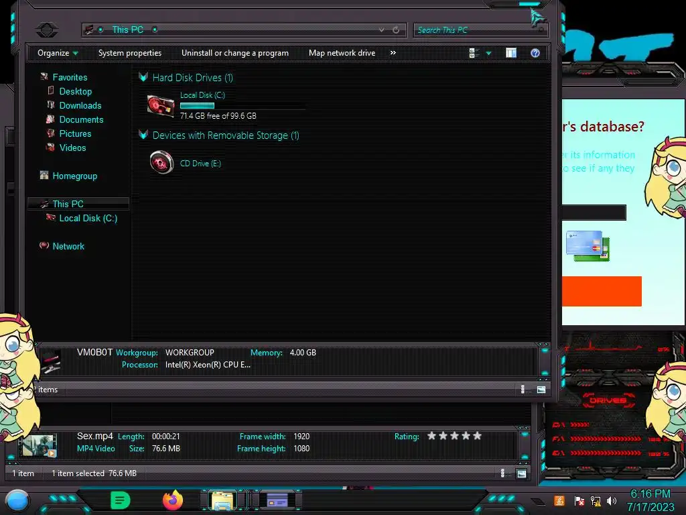The image size is (686, 515).
Task: Click the WORKGROUP value in details pane
Action: (x=190, y=353)
